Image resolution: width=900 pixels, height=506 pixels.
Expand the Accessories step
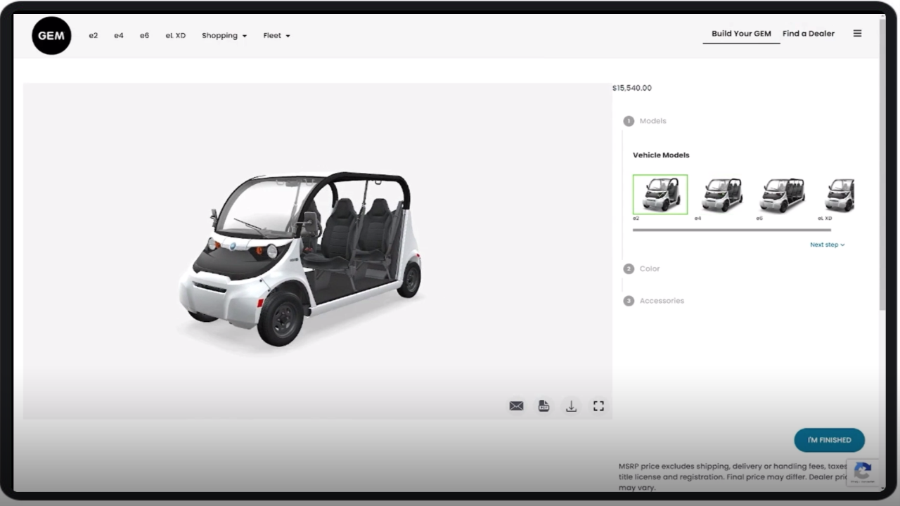(x=662, y=301)
